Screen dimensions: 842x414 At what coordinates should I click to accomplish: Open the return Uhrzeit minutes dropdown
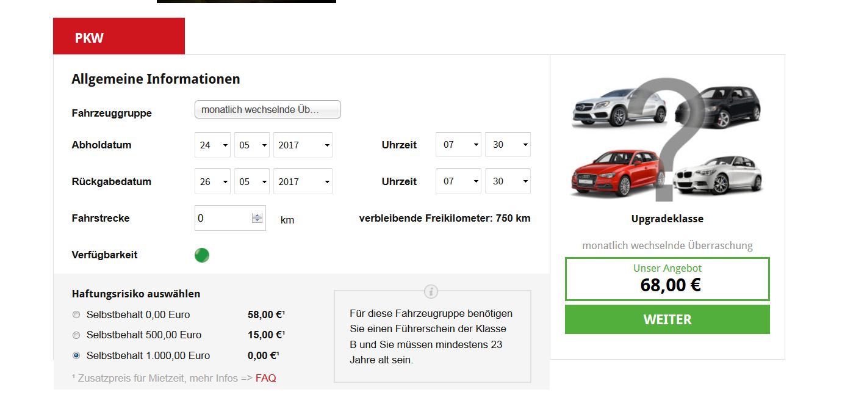point(508,182)
